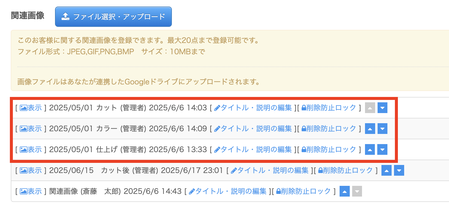Toggle delete-protection lock on カット後 row

pos(346,170)
